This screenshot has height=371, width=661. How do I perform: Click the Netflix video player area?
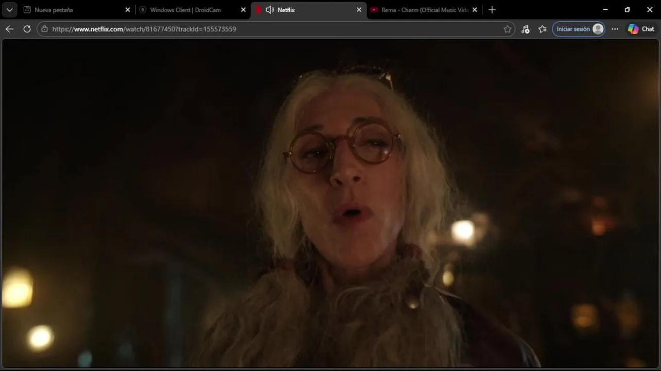(x=330, y=204)
